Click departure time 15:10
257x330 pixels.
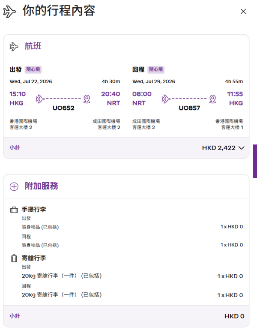click(x=18, y=94)
